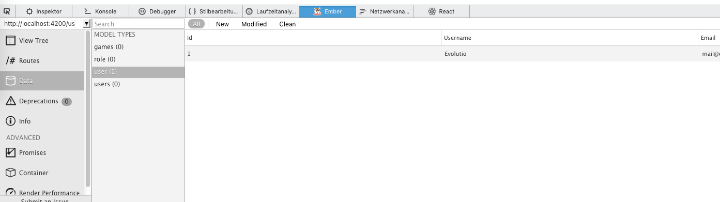Select the All filter pill
Viewport: 720px width, 202px height.
pos(196,24)
